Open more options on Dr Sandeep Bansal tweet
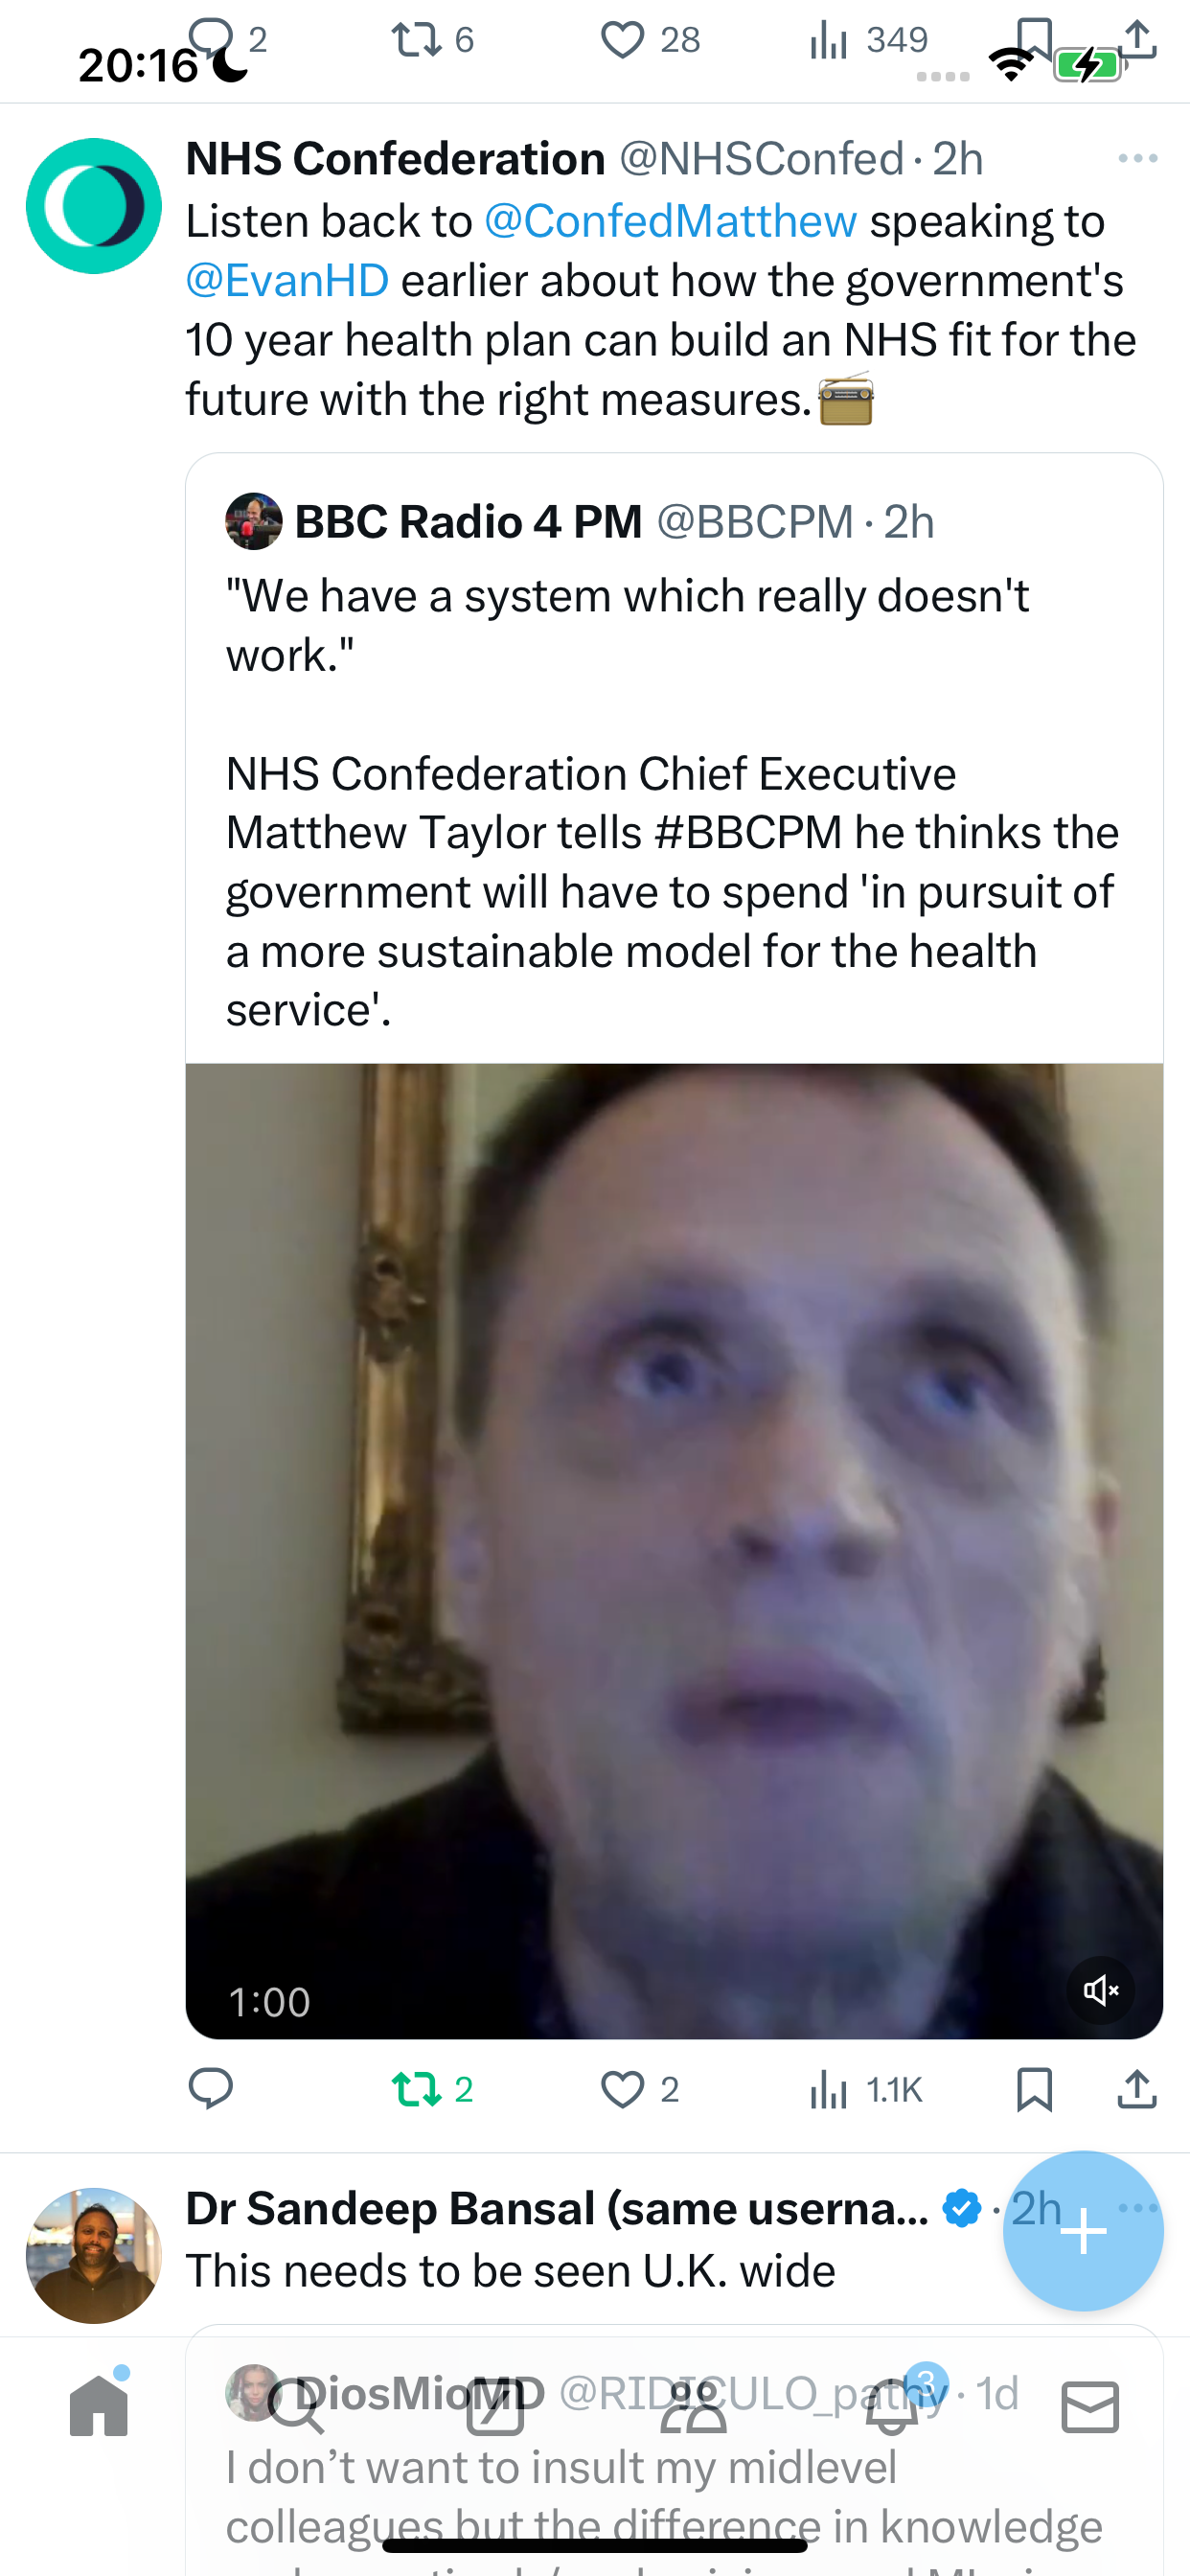Screen dimensions: 1190x2576 click(1139, 2207)
